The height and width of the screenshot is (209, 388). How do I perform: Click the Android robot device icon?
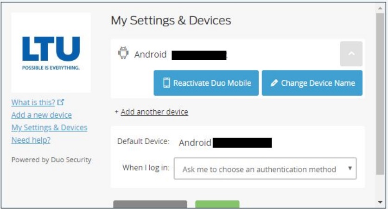coord(123,53)
